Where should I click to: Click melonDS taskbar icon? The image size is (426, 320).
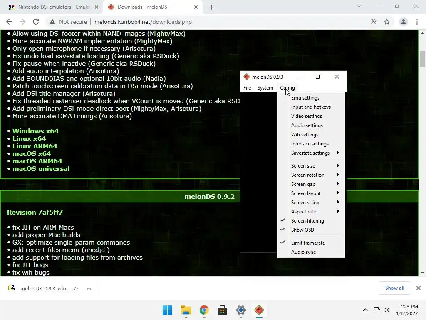[x=259, y=310]
